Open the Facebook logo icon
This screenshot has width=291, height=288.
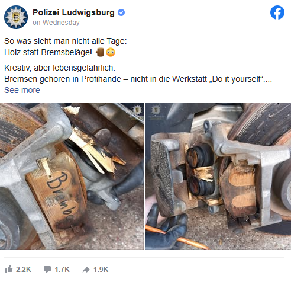click(277, 12)
